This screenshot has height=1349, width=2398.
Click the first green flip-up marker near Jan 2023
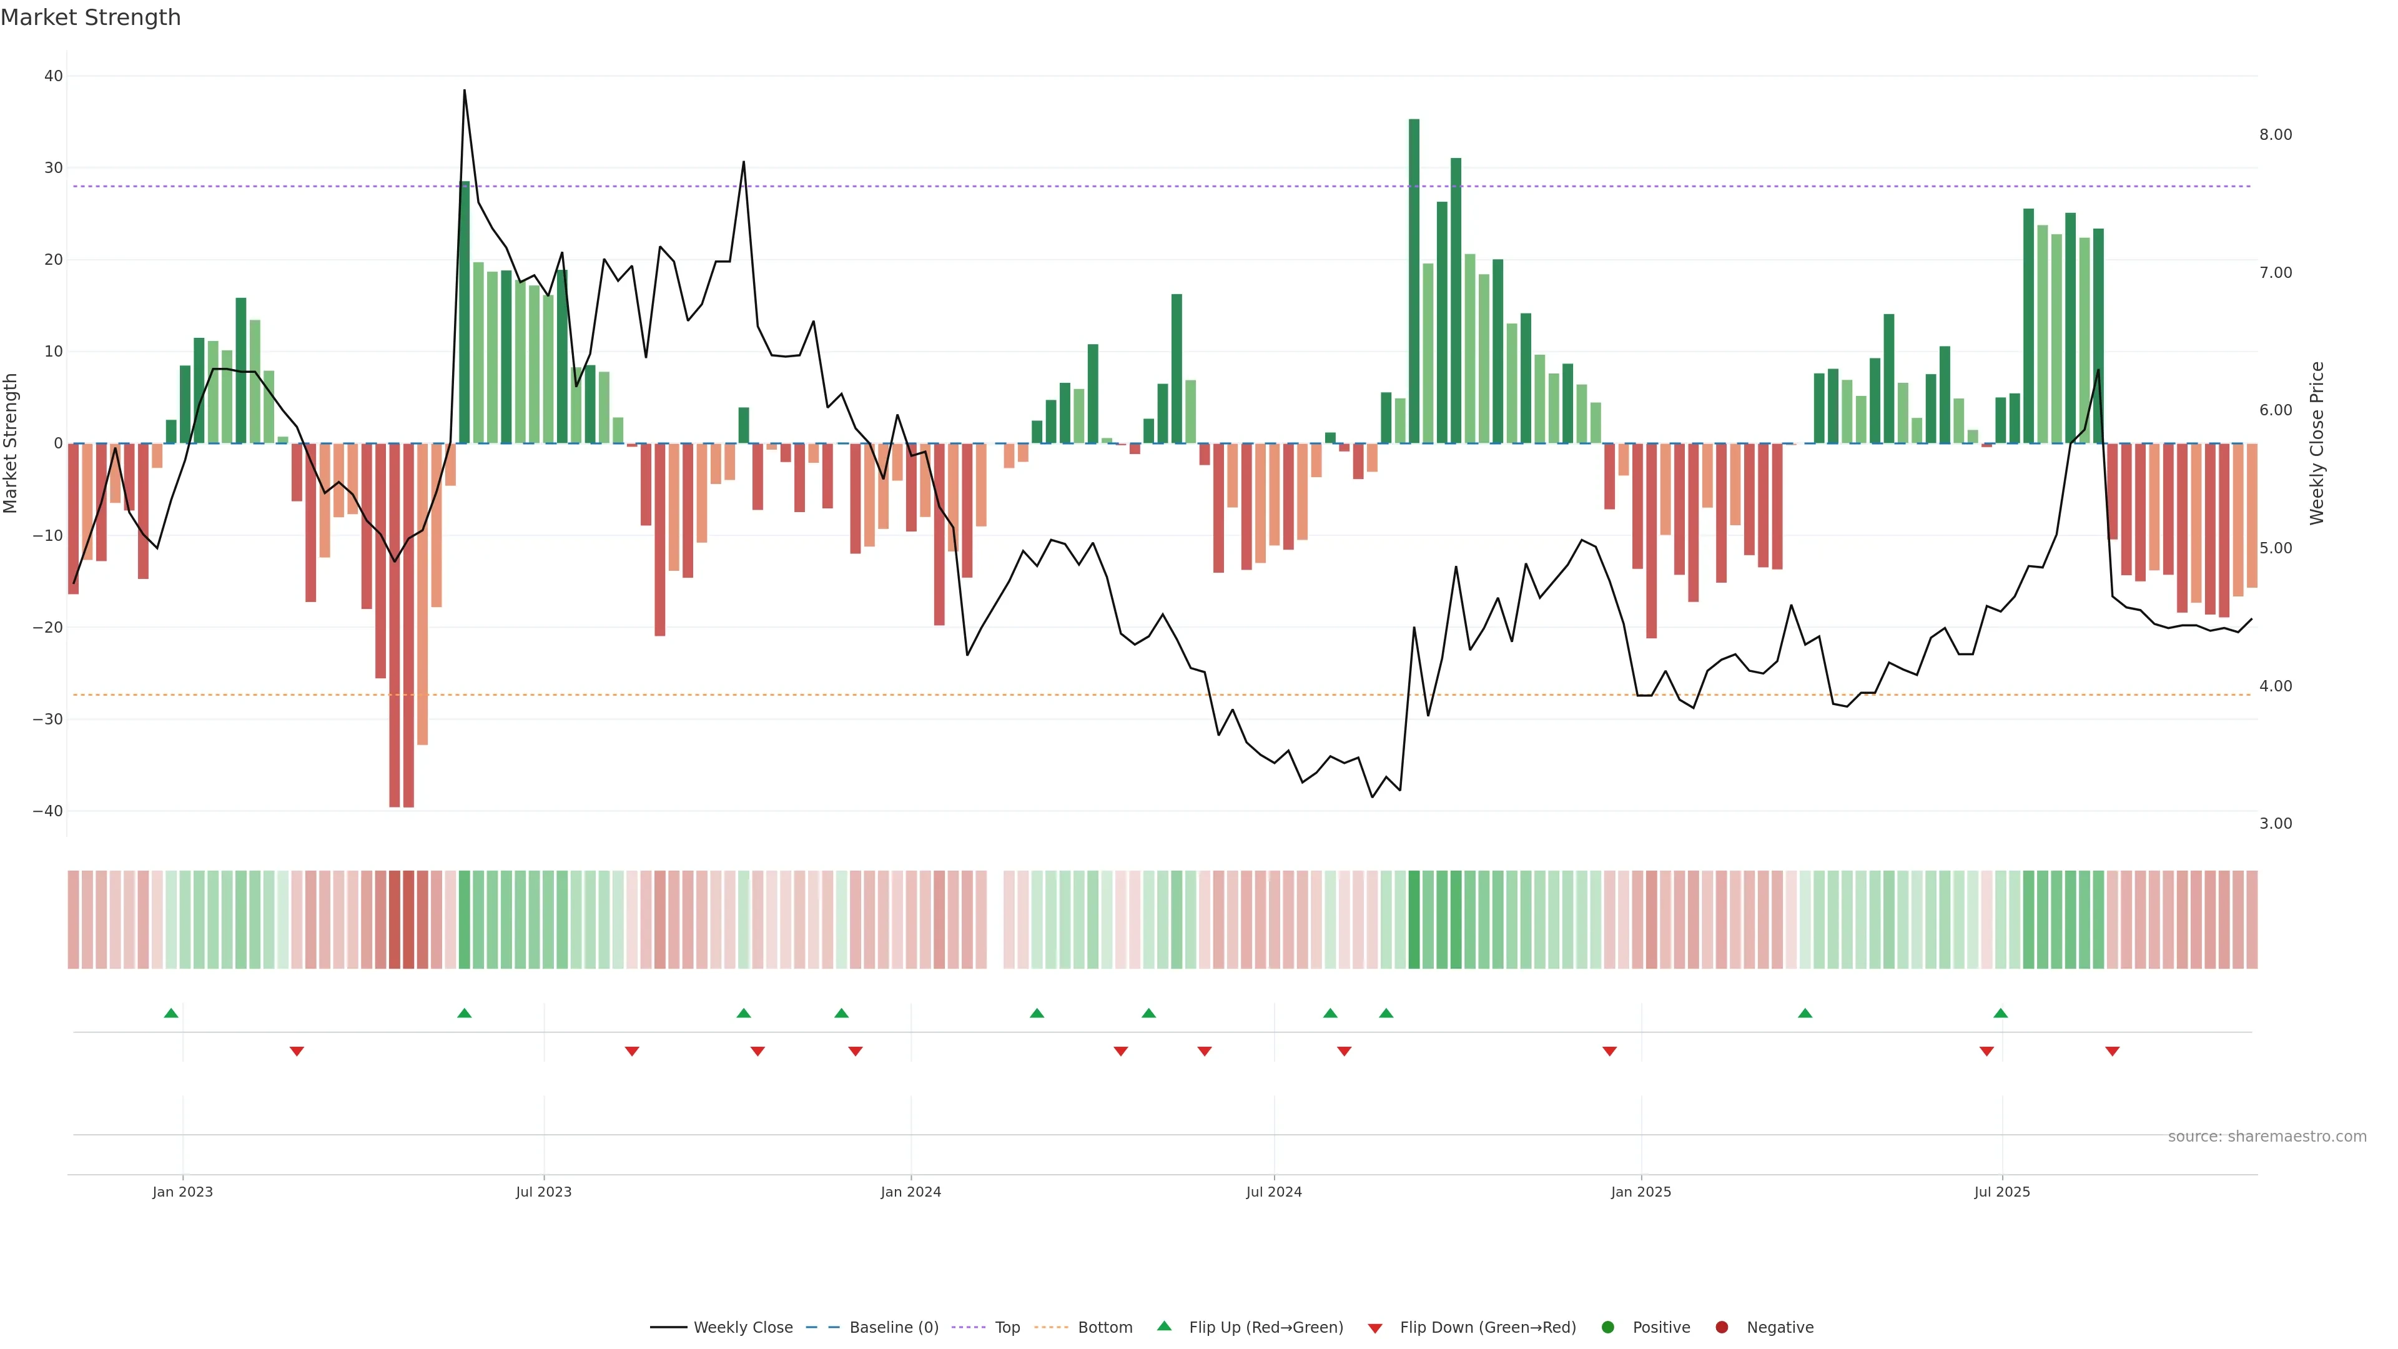click(171, 1013)
